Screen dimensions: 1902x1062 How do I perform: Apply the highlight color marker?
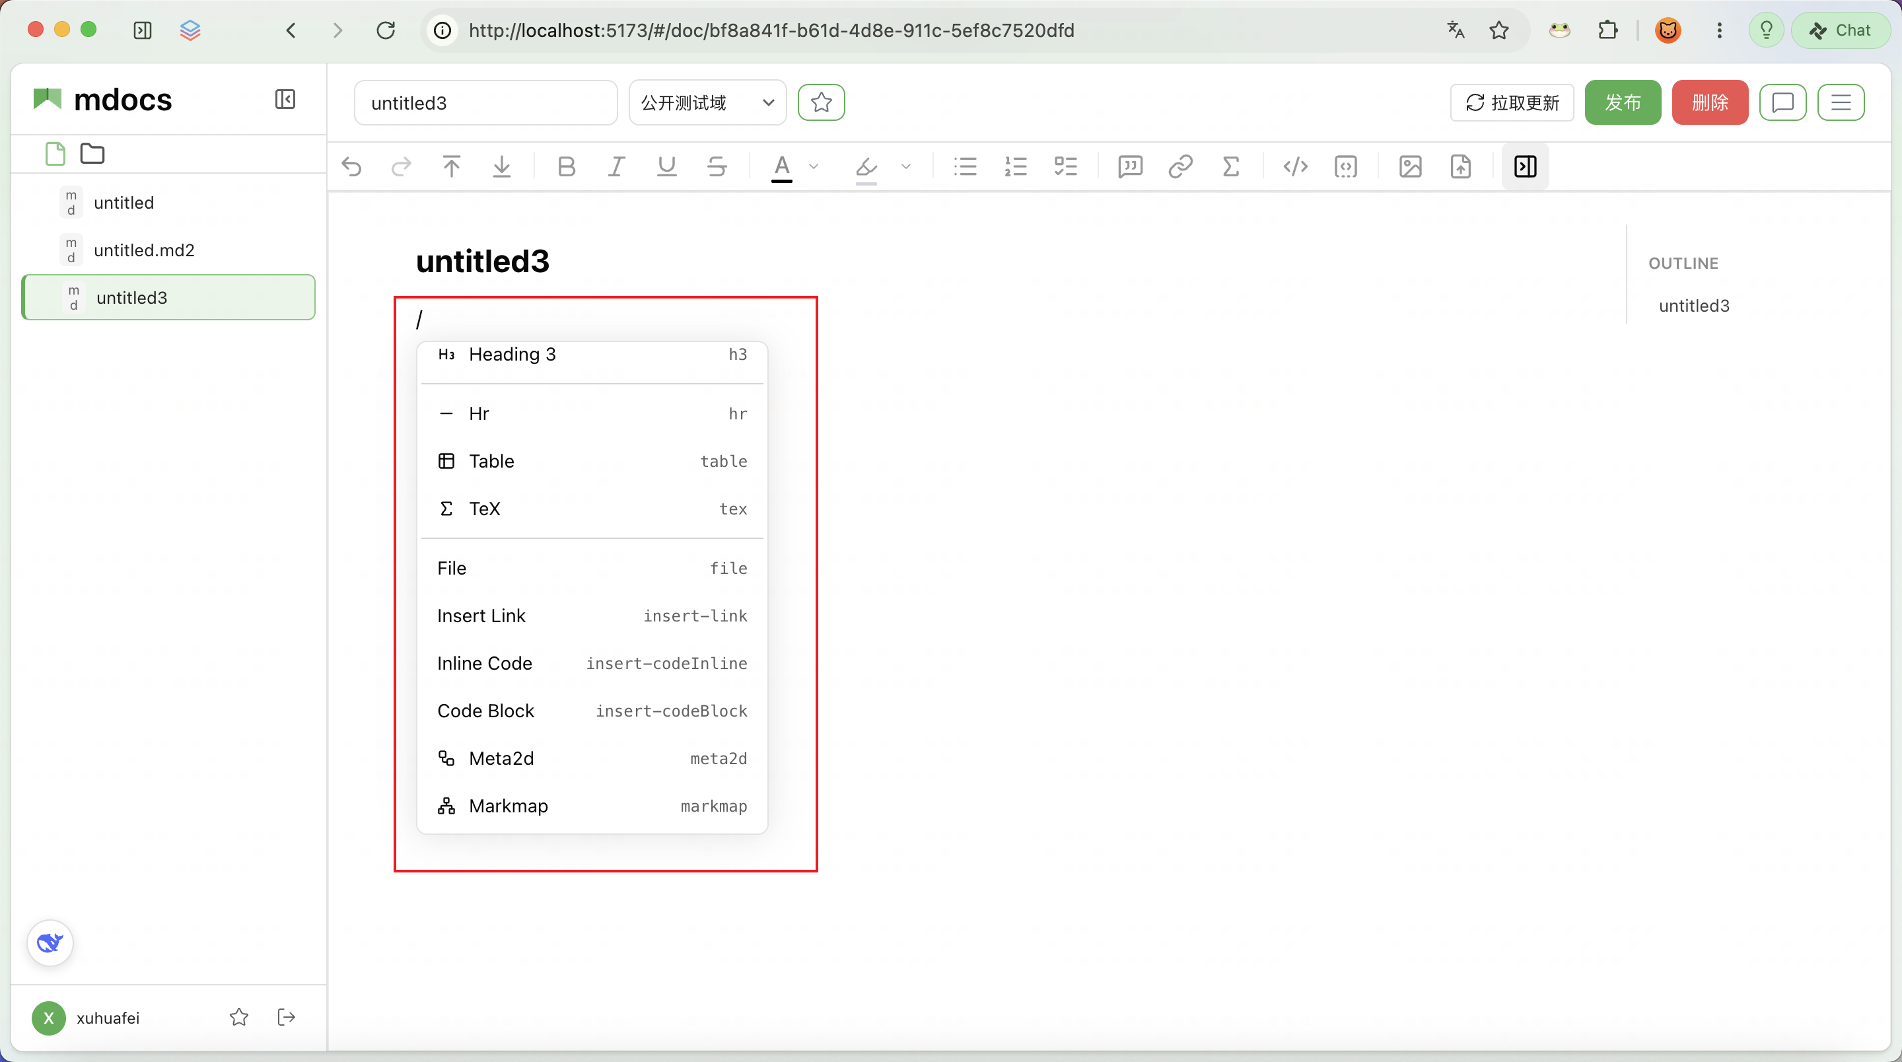pyautogui.click(x=866, y=168)
